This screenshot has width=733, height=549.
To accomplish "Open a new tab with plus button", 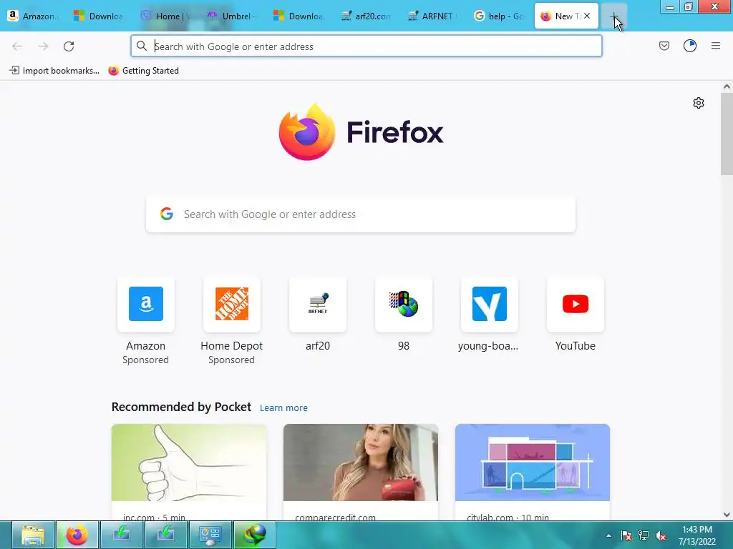I will click(x=613, y=16).
